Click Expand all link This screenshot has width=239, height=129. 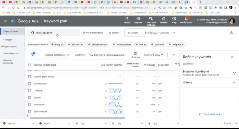point(188,64)
